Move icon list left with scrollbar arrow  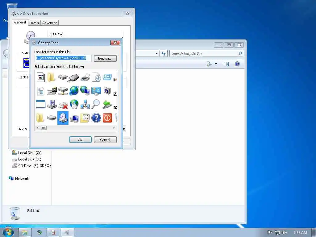[38, 128]
